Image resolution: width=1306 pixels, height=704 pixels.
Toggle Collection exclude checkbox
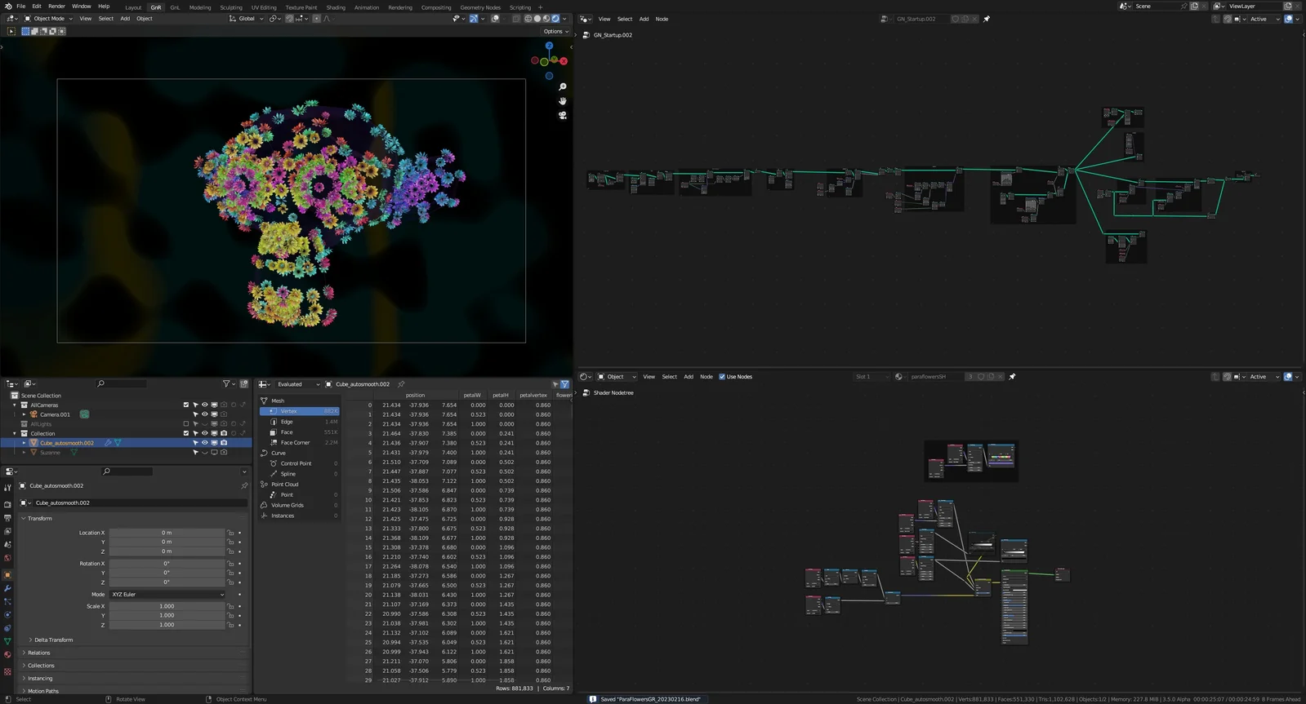186,433
